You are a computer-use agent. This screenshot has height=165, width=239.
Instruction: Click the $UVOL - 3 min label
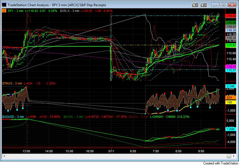point(73,117)
